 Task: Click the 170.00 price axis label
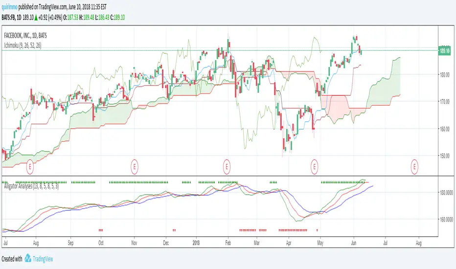click(x=444, y=102)
